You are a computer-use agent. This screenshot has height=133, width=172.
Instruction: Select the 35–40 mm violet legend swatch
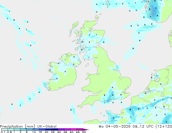(67, 129)
